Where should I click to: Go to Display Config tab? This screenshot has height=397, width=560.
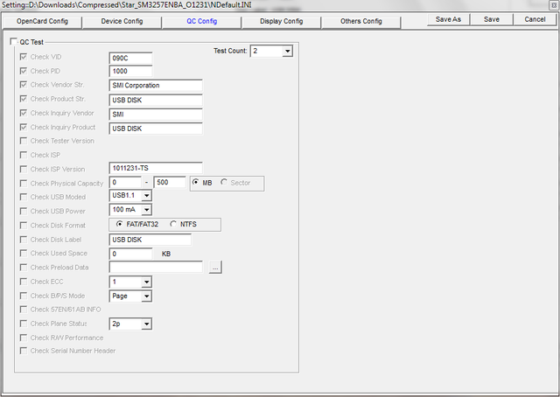tap(282, 20)
